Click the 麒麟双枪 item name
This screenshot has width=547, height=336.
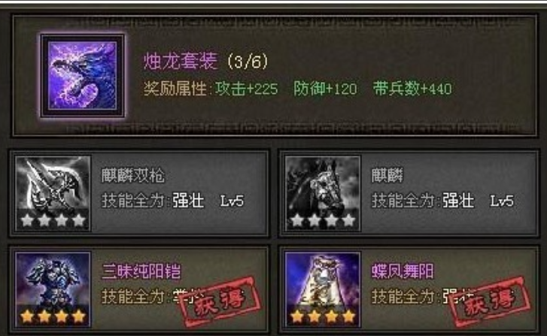click(132, 175)
